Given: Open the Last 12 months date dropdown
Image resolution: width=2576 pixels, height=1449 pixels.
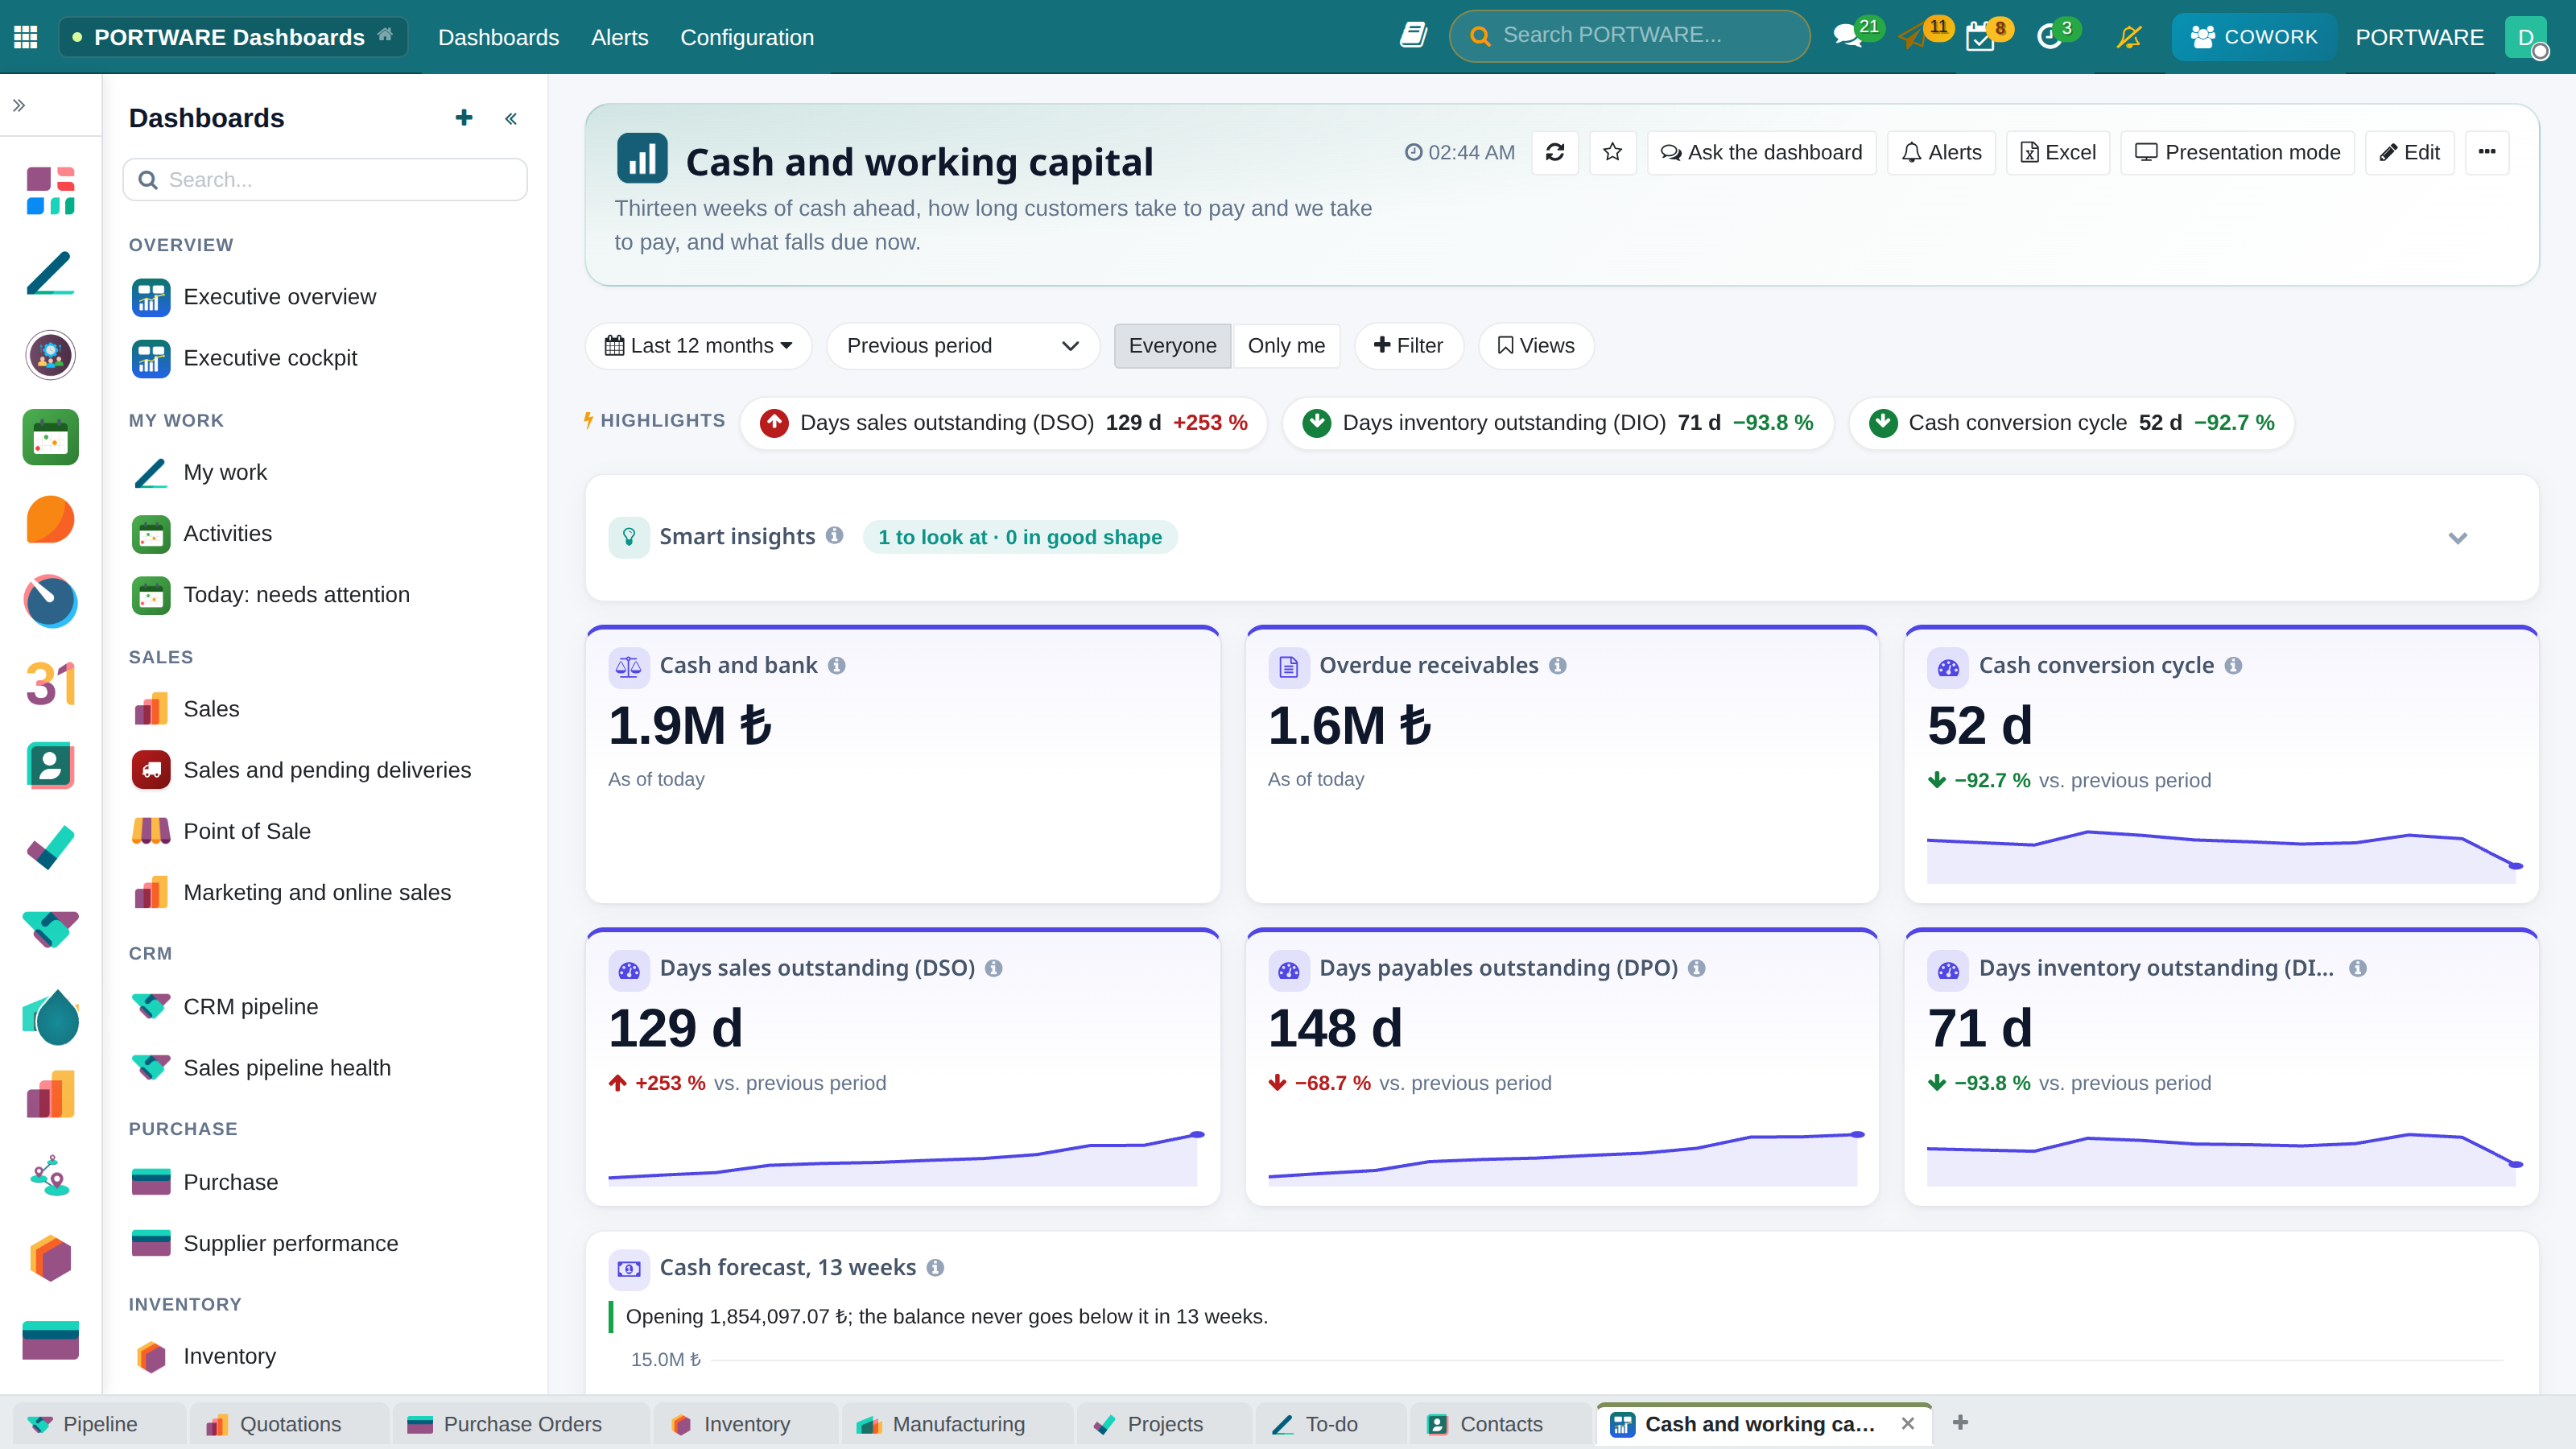Looking at the screenshot, I should [x=698, y=346].
